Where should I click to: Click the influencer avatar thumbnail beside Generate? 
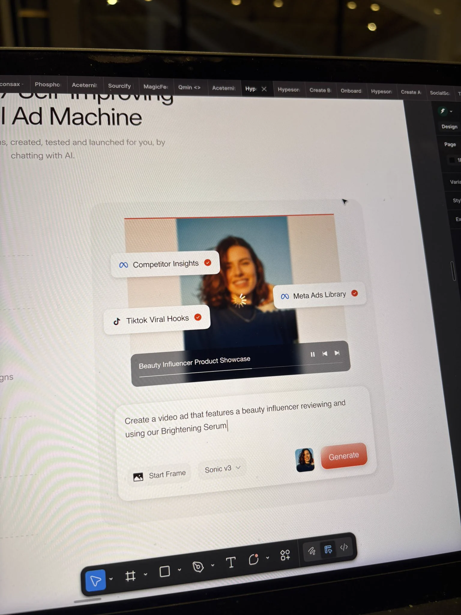pos(305,460)
